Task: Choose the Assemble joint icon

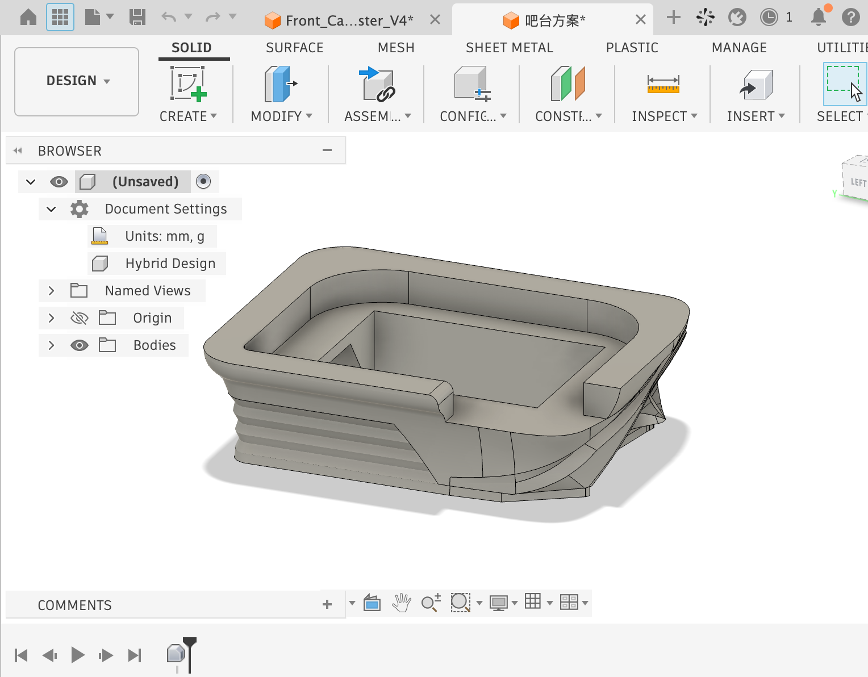Action: pyautogui.click(x=377, y=83)
